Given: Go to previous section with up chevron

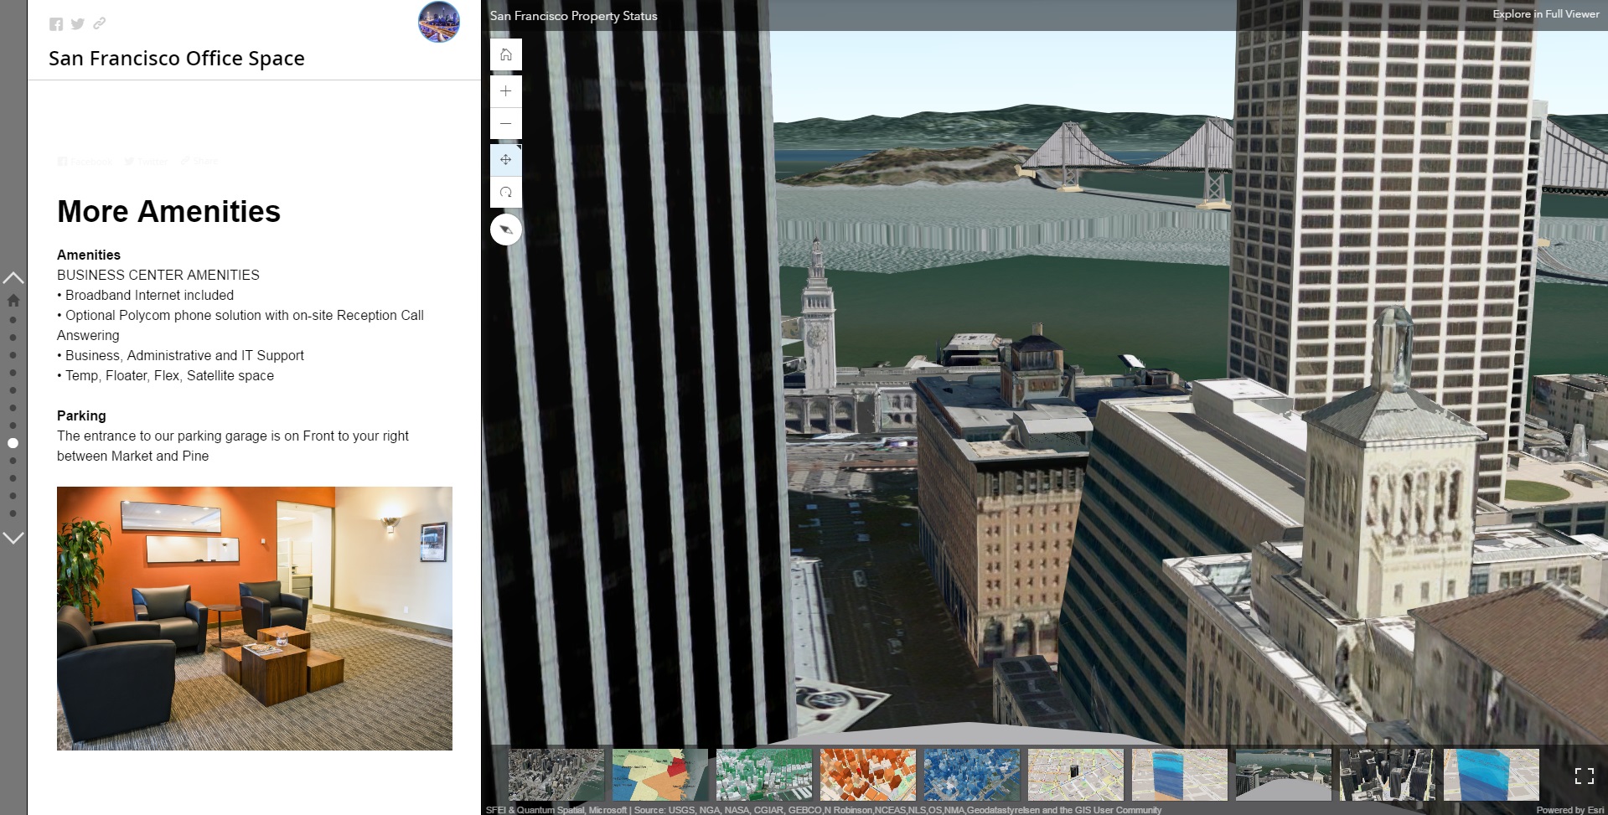Looking at the screenshot, I should 13,277.
